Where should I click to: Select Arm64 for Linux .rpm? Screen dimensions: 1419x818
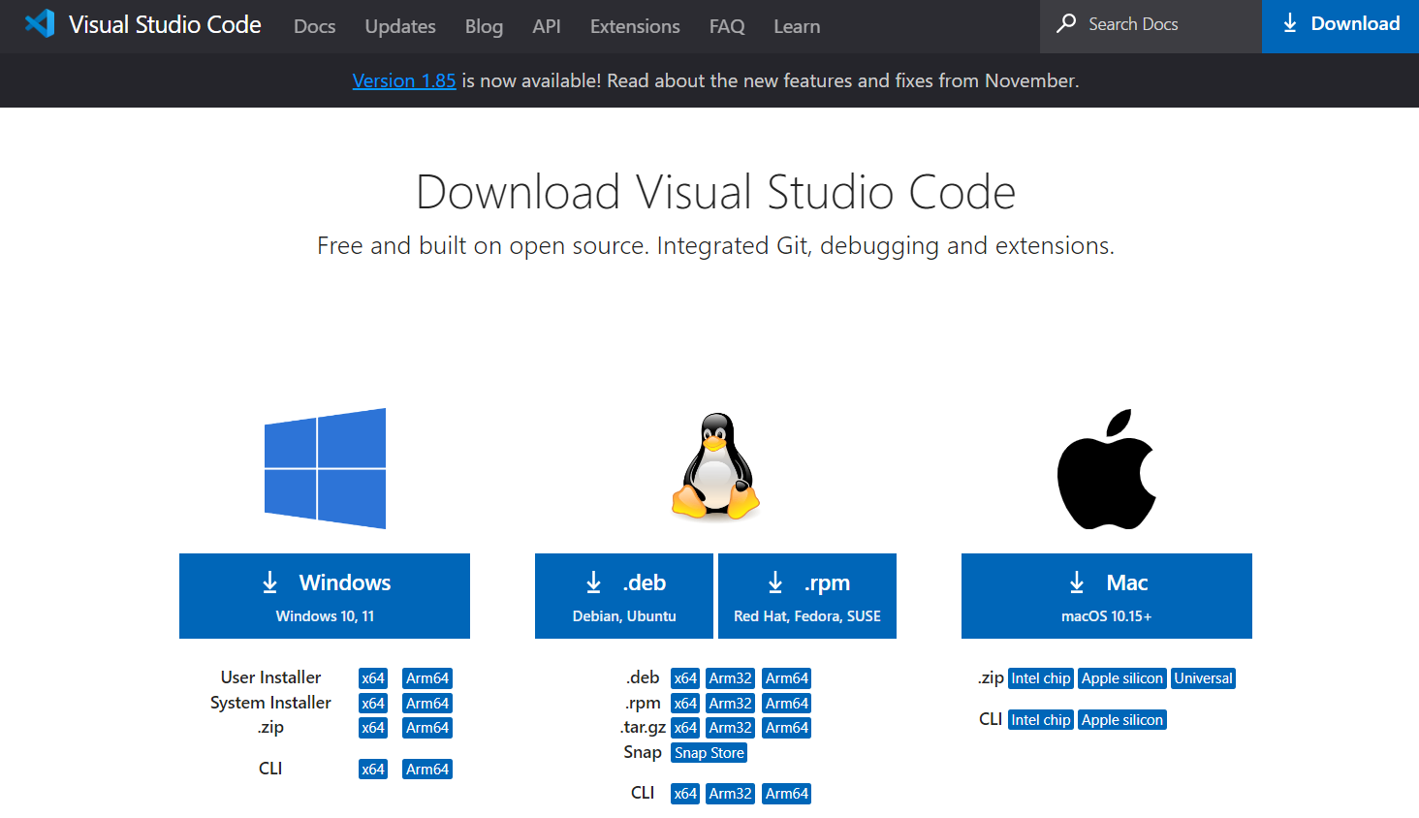787,704
